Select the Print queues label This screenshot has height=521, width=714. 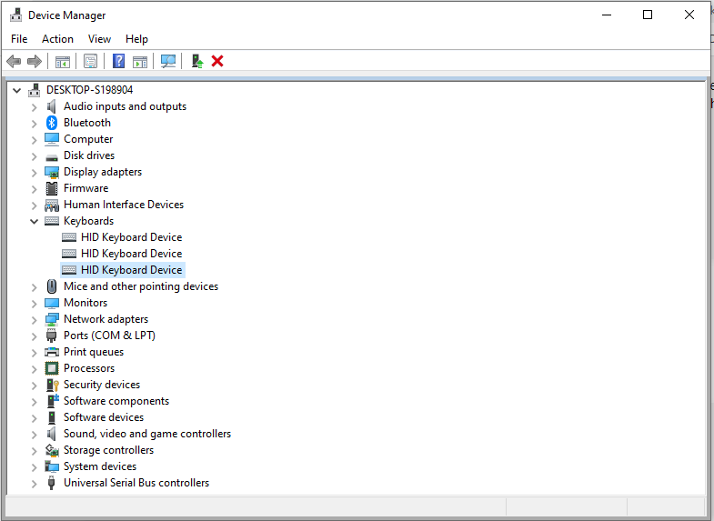coord(94,352)
